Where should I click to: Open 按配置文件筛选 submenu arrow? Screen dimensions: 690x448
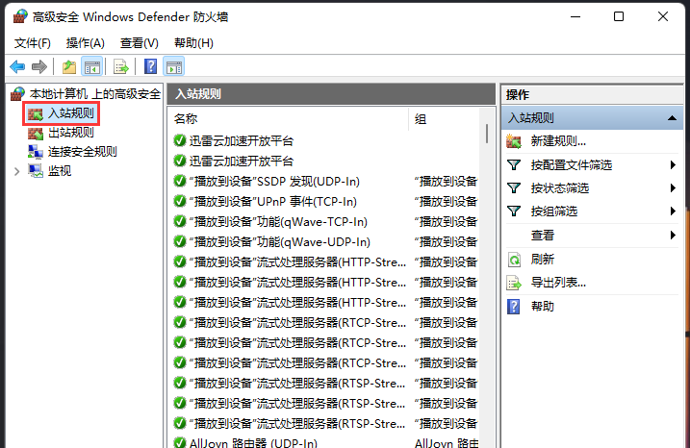pyautogui.click(x=673, y=165)
